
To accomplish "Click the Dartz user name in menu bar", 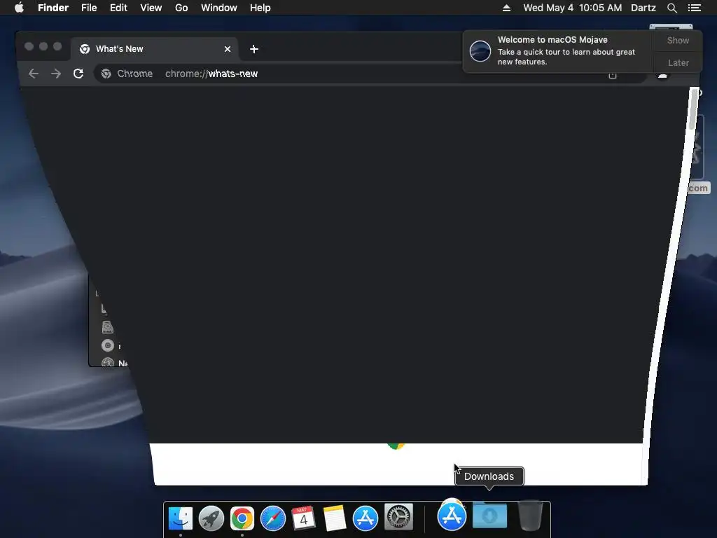I will coord(643,8).
